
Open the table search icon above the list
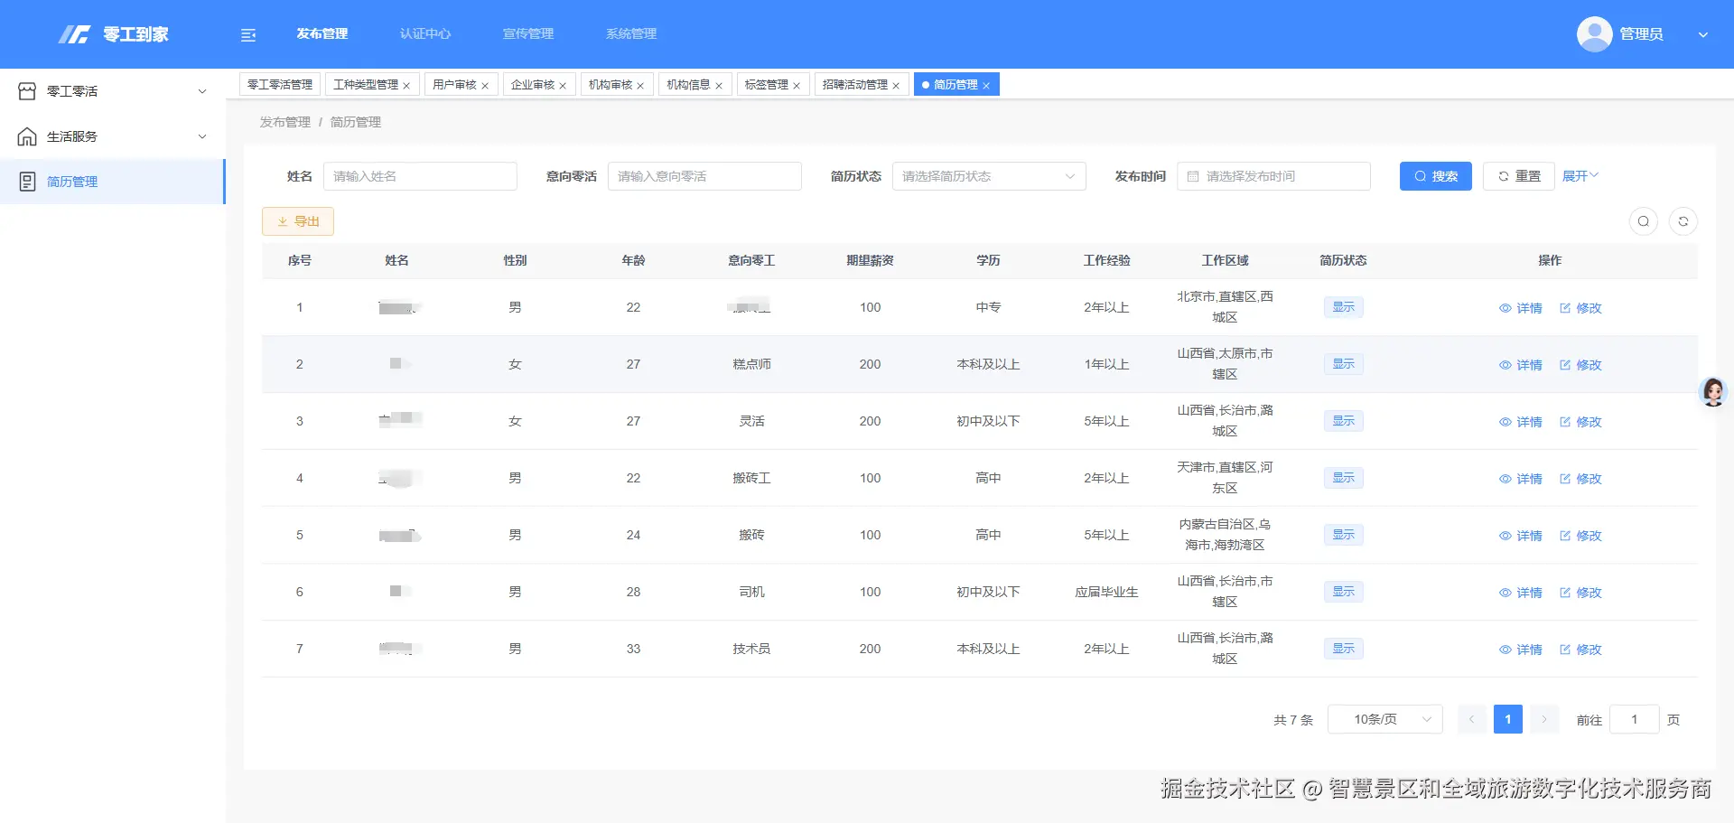(1643, 220)
